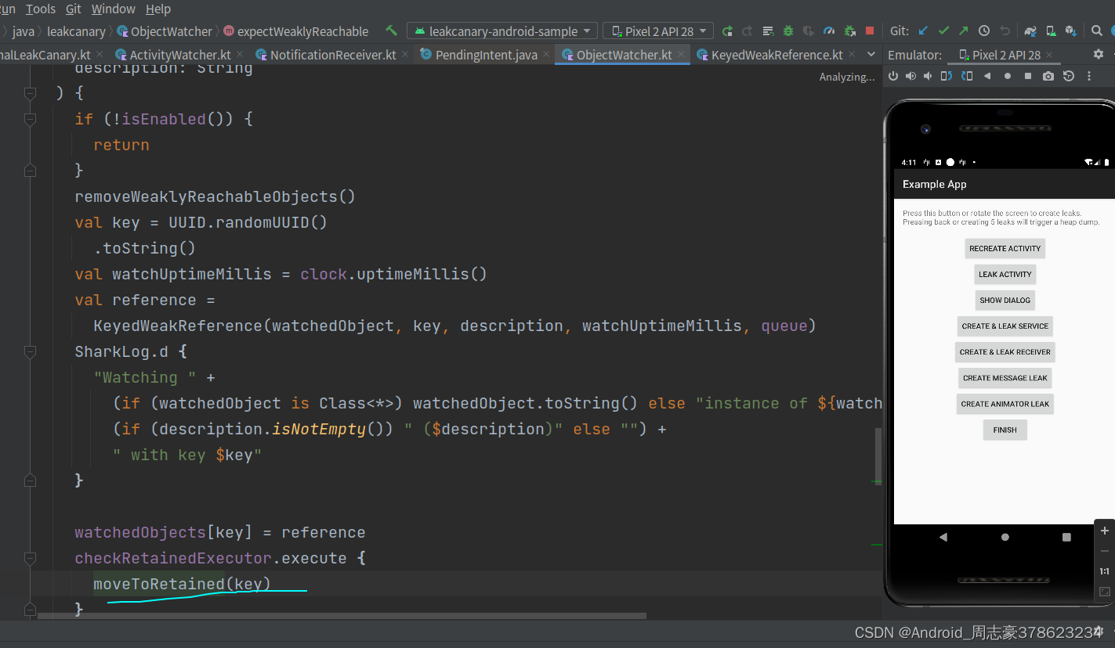Click the emulator 1:1 actual size button
1115x648 pixels.
coord(1105,571)
